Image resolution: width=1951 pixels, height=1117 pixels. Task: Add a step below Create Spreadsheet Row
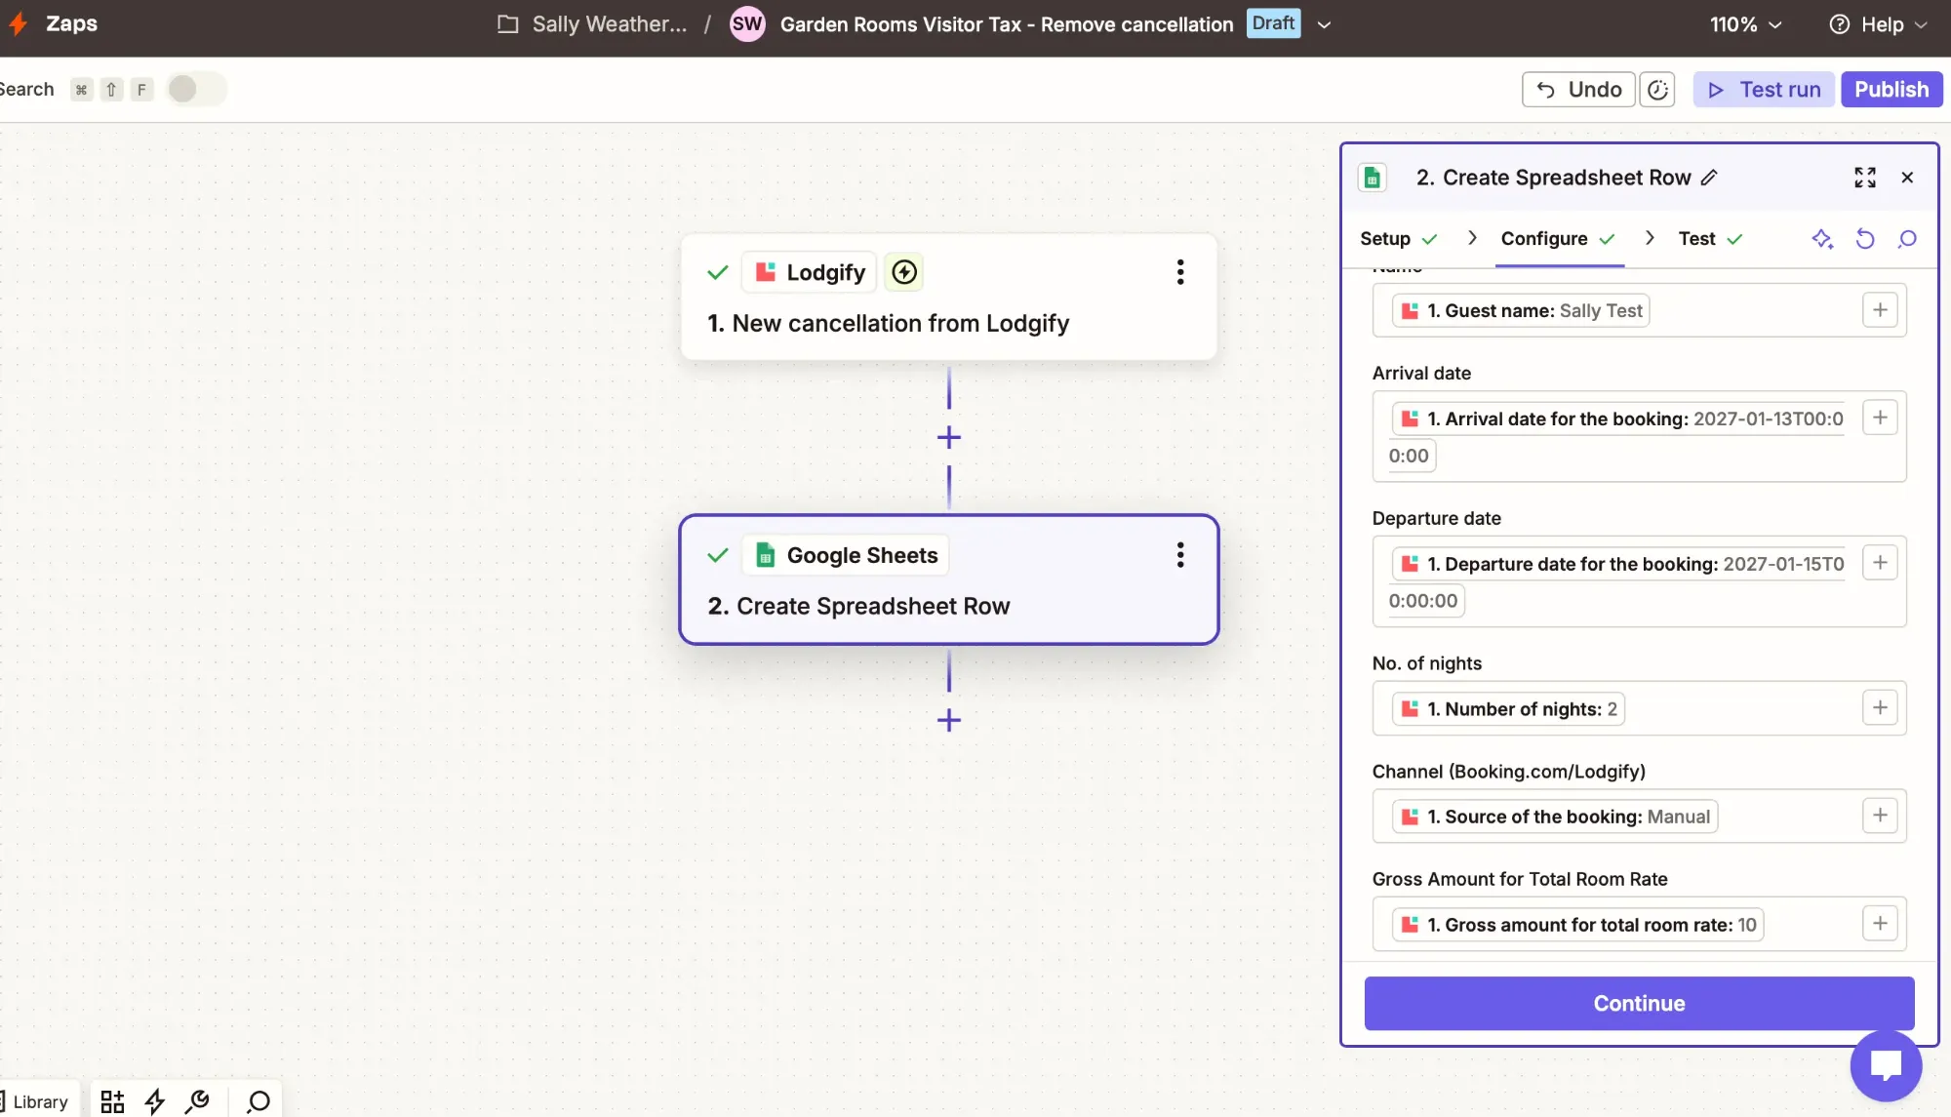[949, 721]
